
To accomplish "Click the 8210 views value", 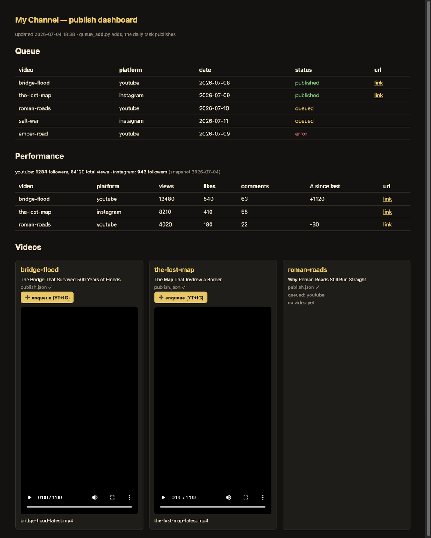I will click(166, 212).
